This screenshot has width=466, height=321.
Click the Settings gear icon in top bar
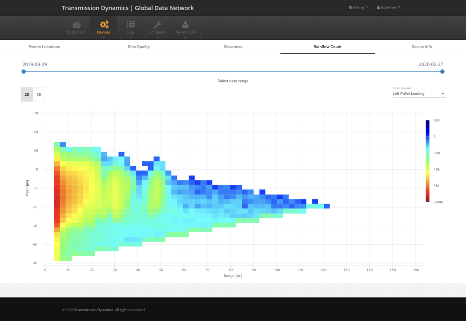click(351, 7)
